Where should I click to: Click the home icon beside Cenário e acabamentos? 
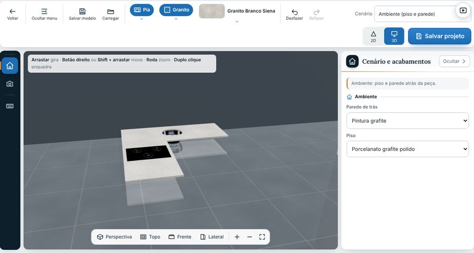[x=352, y=61]
